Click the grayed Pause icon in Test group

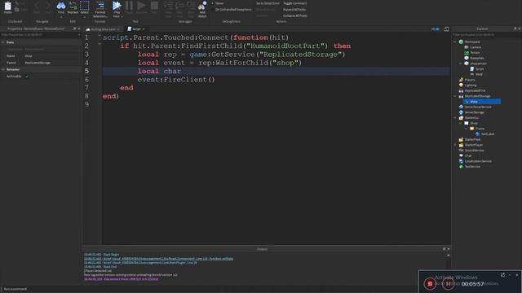[x=129, y=6]
